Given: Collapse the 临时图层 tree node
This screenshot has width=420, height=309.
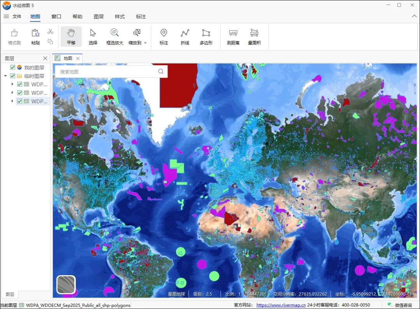Looking at the screenshot, I should coord(5,76).
